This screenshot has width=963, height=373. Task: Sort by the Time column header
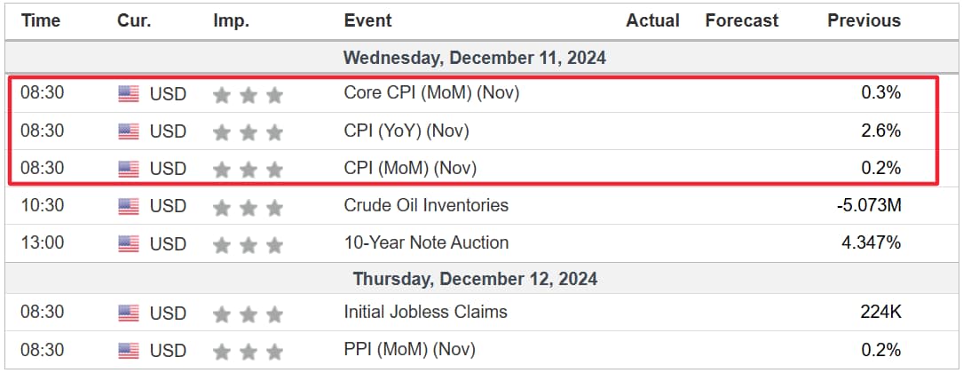[x=41, y=20]
